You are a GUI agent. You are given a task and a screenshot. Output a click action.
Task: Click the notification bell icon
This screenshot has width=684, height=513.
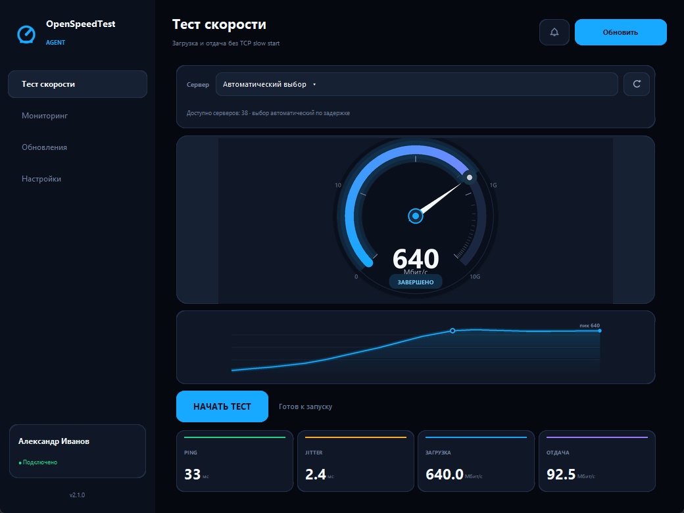pos(554,32)
